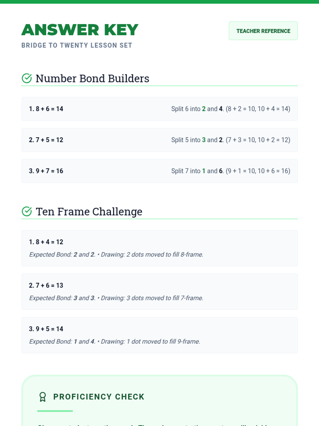Viewport: 319px width, 426px height.
Task: Click the Ten Frame Challenge heading
Action: [x=89, y=212]
